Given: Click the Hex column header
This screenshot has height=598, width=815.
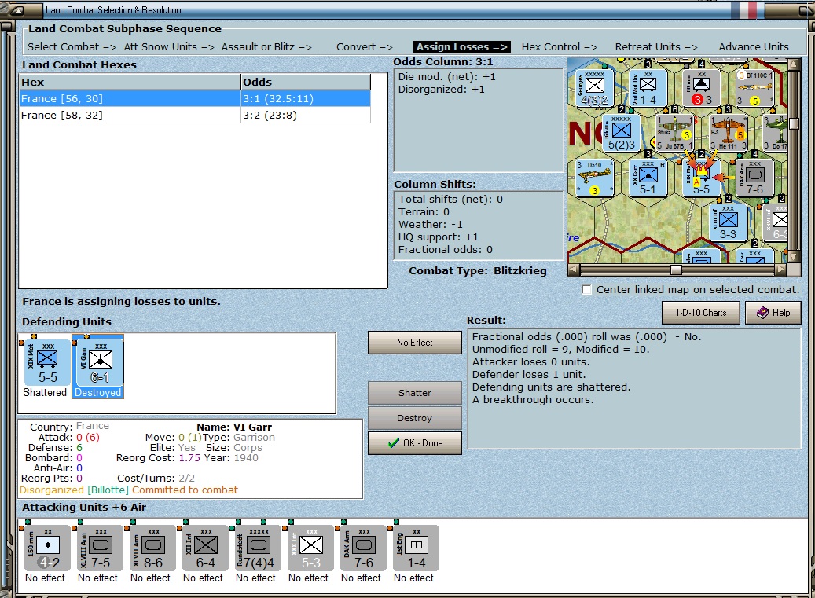Looking at the screenshot, I should coord(130,82).
